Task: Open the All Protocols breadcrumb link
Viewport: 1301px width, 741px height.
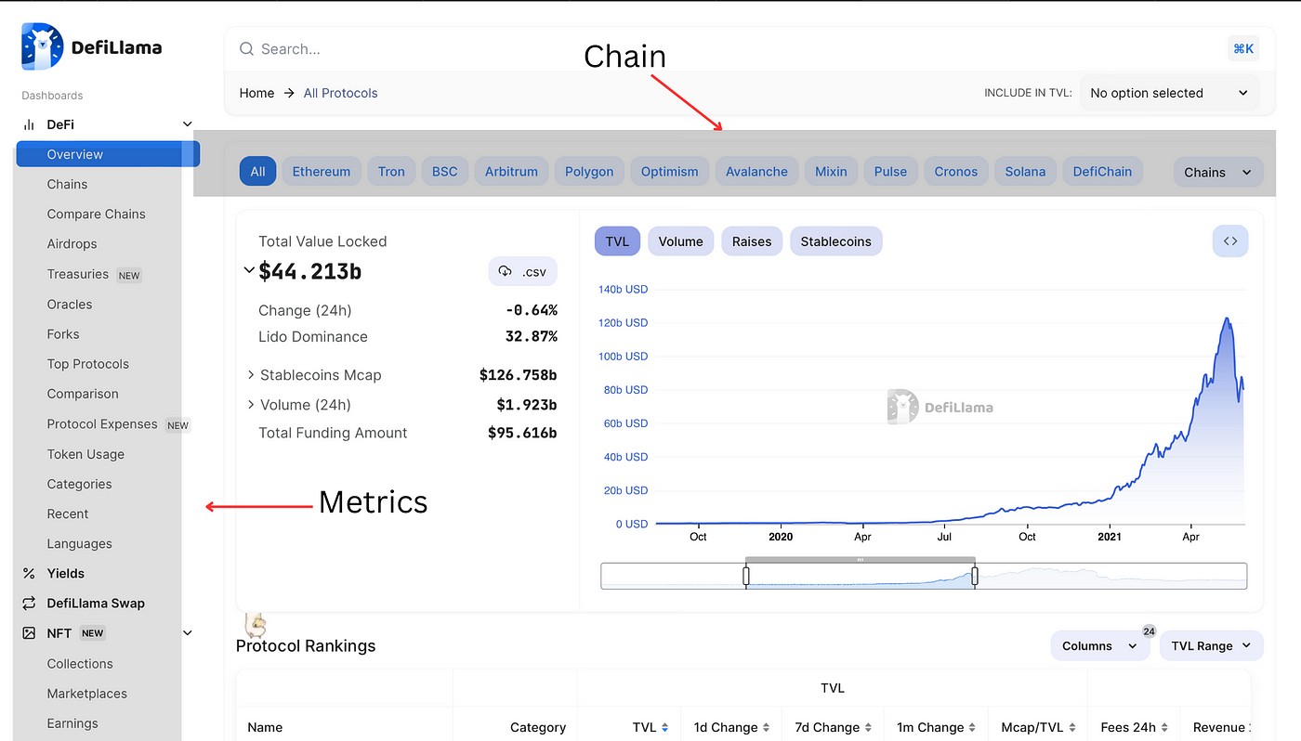Action: (x=340, y=93)
